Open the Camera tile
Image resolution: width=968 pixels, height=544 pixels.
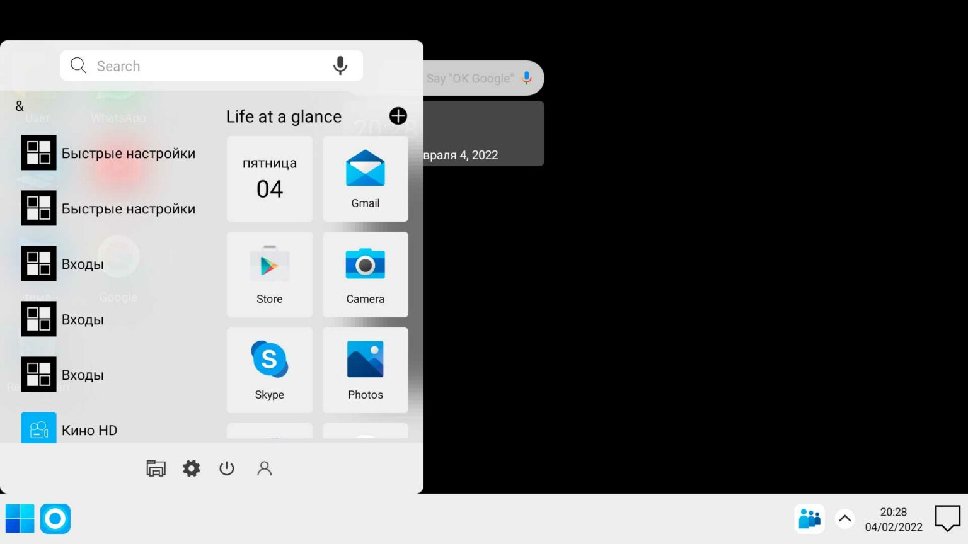point(365,274)
